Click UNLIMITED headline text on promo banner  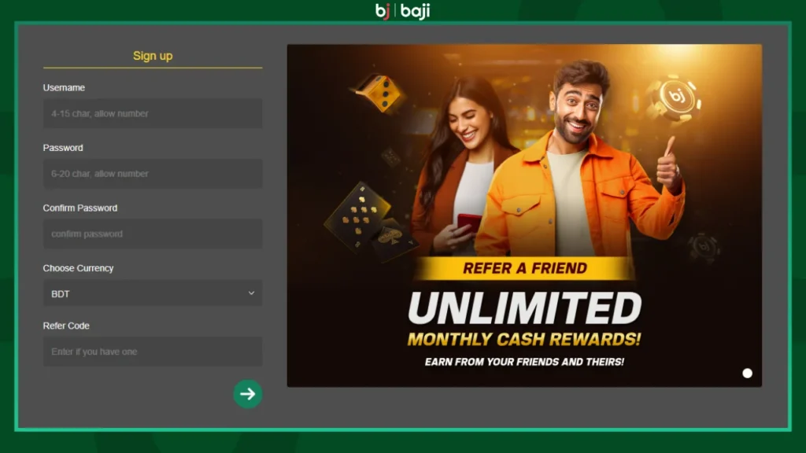click(525, 308)
